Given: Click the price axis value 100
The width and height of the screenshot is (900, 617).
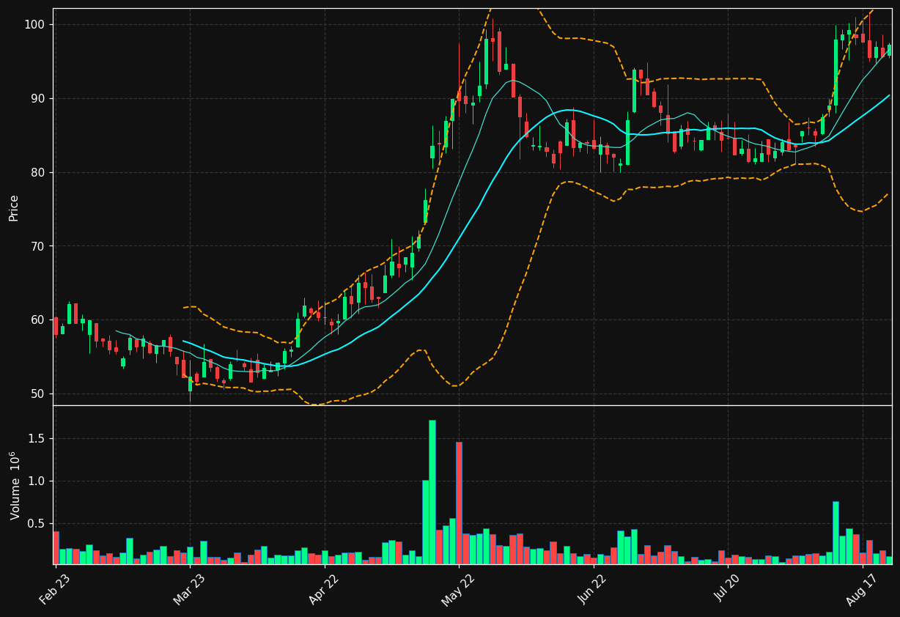Looking at the screenshot, I should point(34,25).
